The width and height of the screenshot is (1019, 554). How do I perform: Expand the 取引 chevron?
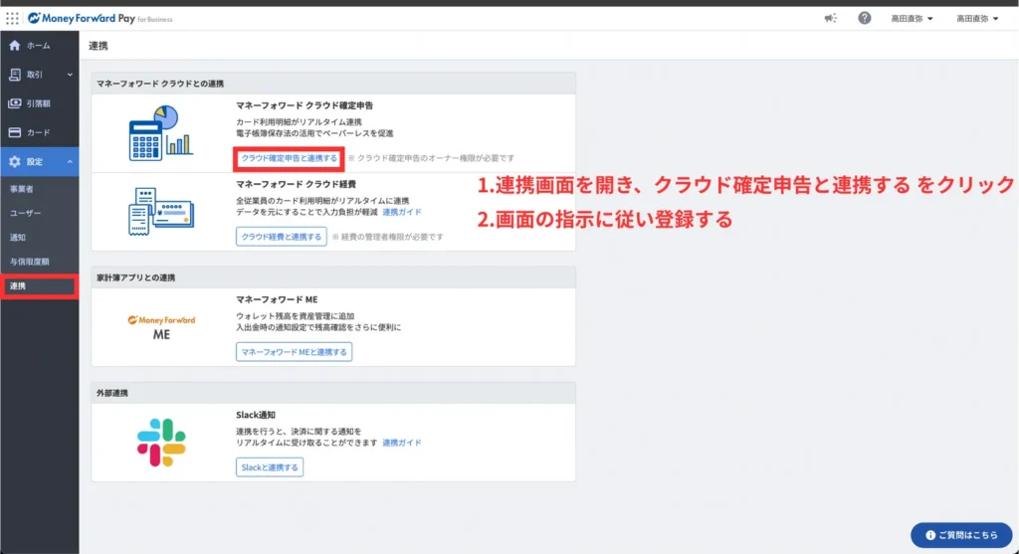click(x=70, y=75)
